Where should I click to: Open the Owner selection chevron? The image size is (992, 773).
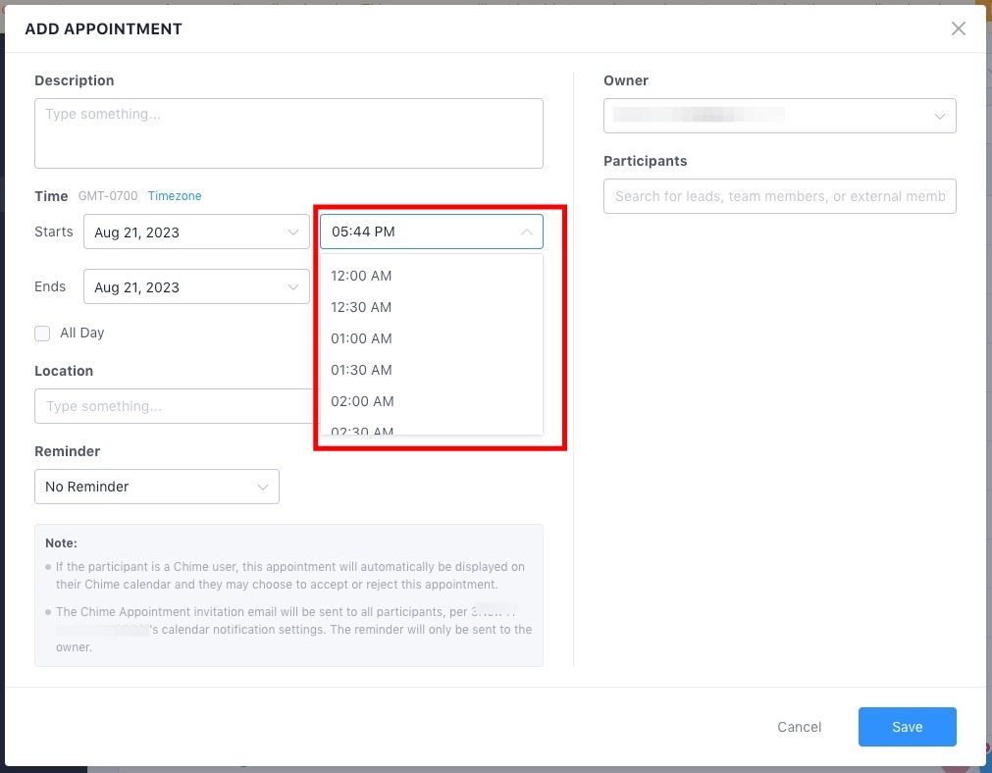point(939,116)
